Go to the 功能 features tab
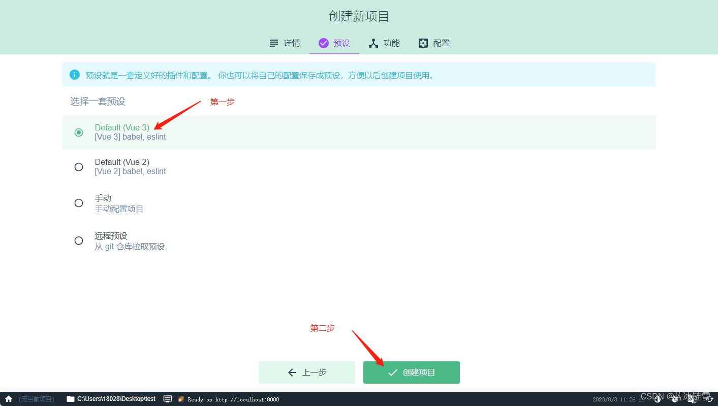 (384, 43)
